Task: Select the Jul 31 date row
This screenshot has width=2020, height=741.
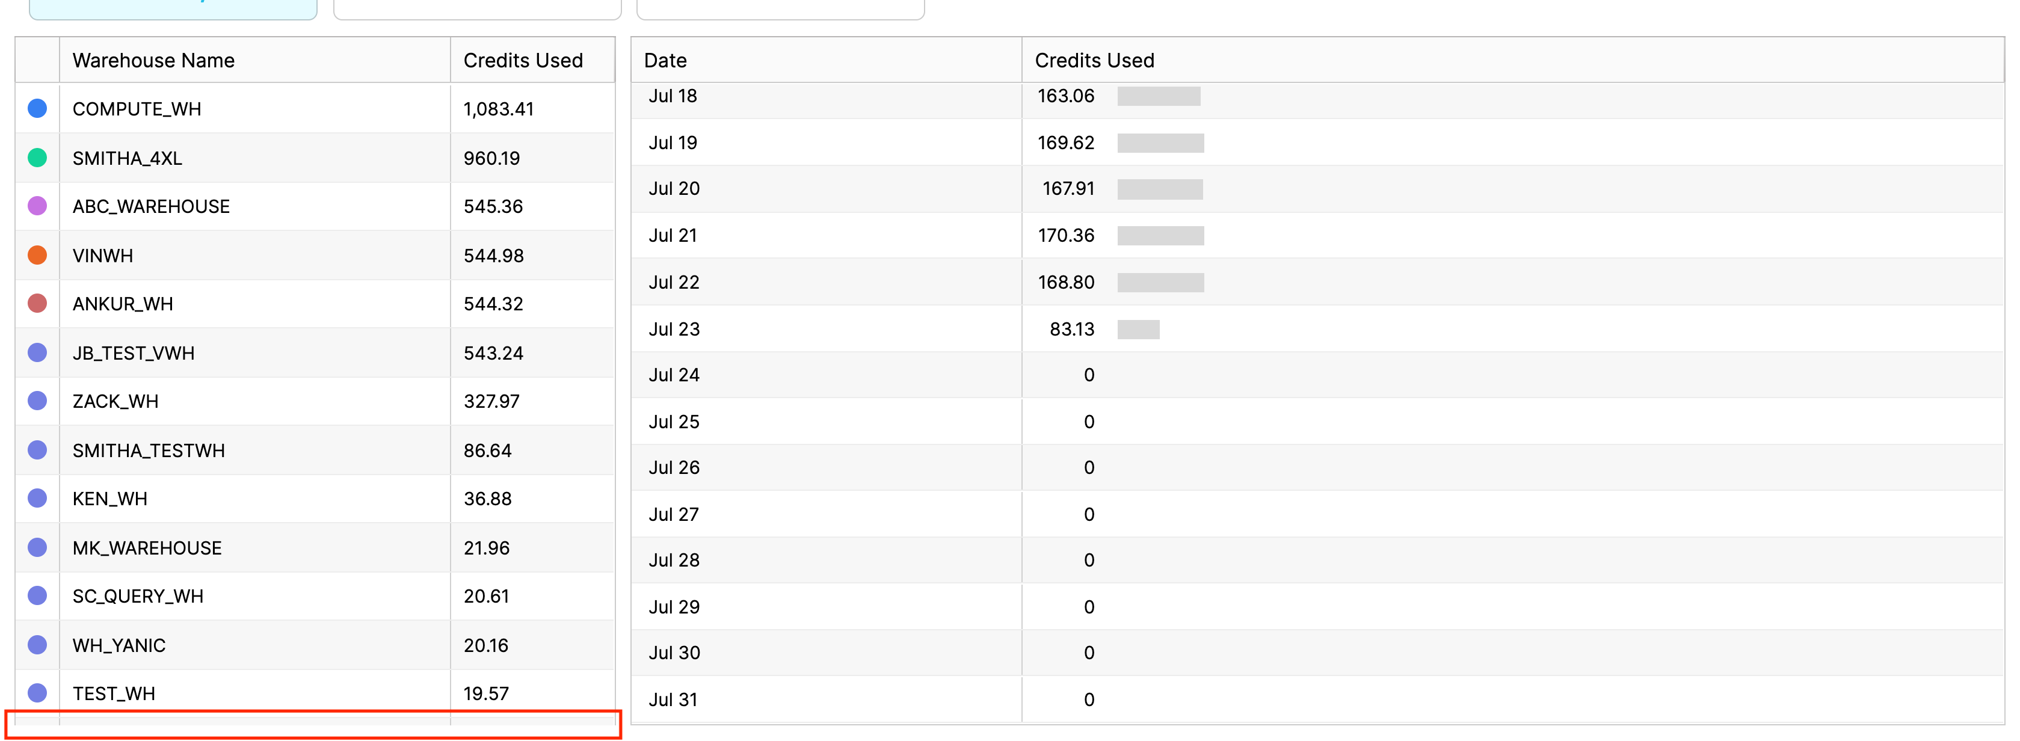Action: click(673, 699)
